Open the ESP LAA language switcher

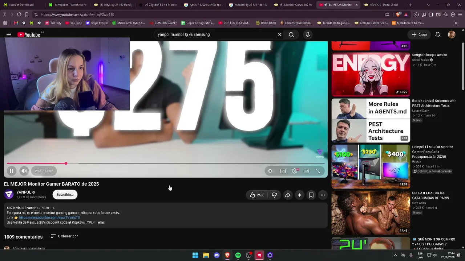tap(420, 255)
